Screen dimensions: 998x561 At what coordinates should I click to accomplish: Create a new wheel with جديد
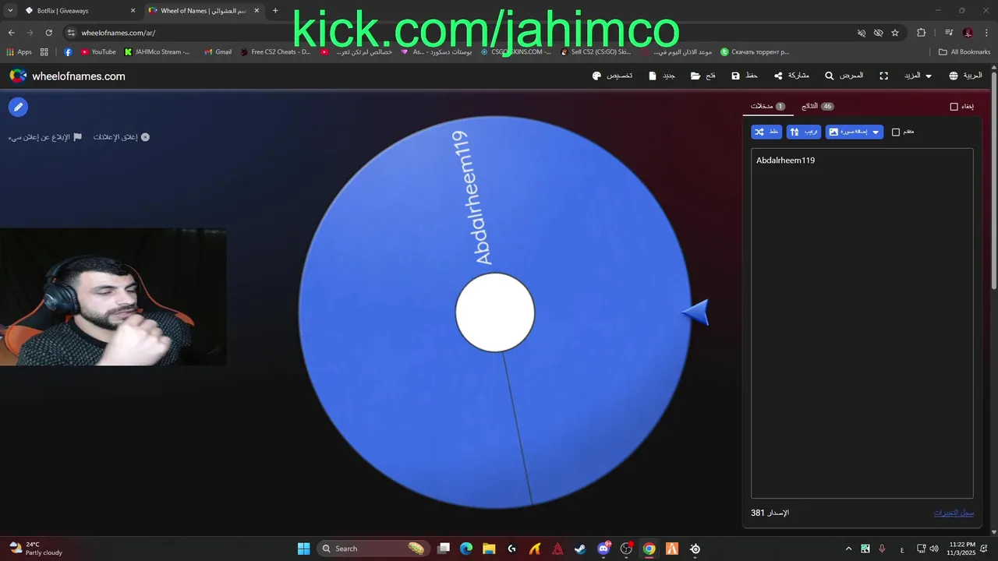click(x=662, y=76)
